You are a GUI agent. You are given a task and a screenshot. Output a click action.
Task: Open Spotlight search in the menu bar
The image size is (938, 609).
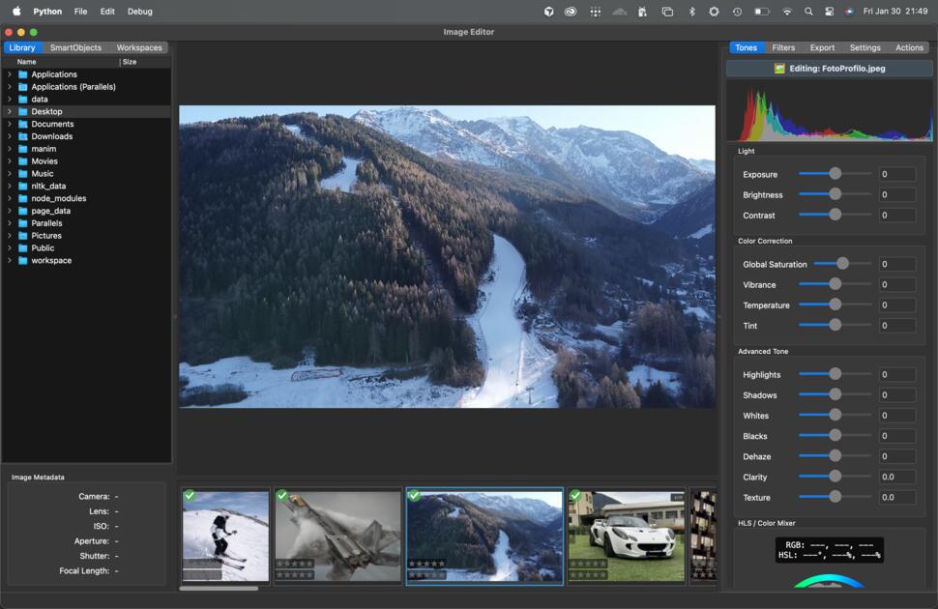click(x=808, y=12)
